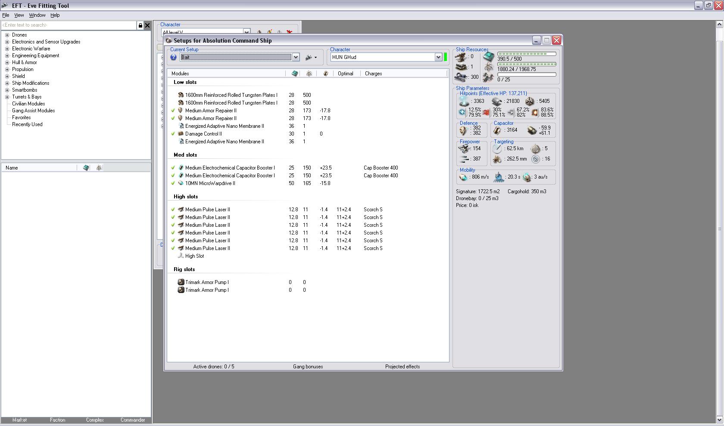The height and width of the screenshot is (426, 724).
Task: Click the capacitor capacity icon showing 3164
Action: pos(498,130)
